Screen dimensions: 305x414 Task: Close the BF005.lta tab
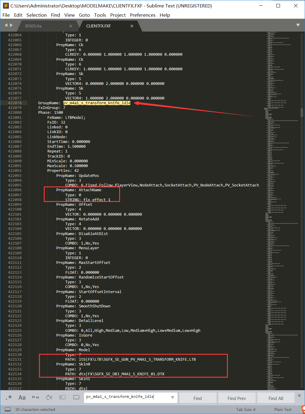pos(71,26)
